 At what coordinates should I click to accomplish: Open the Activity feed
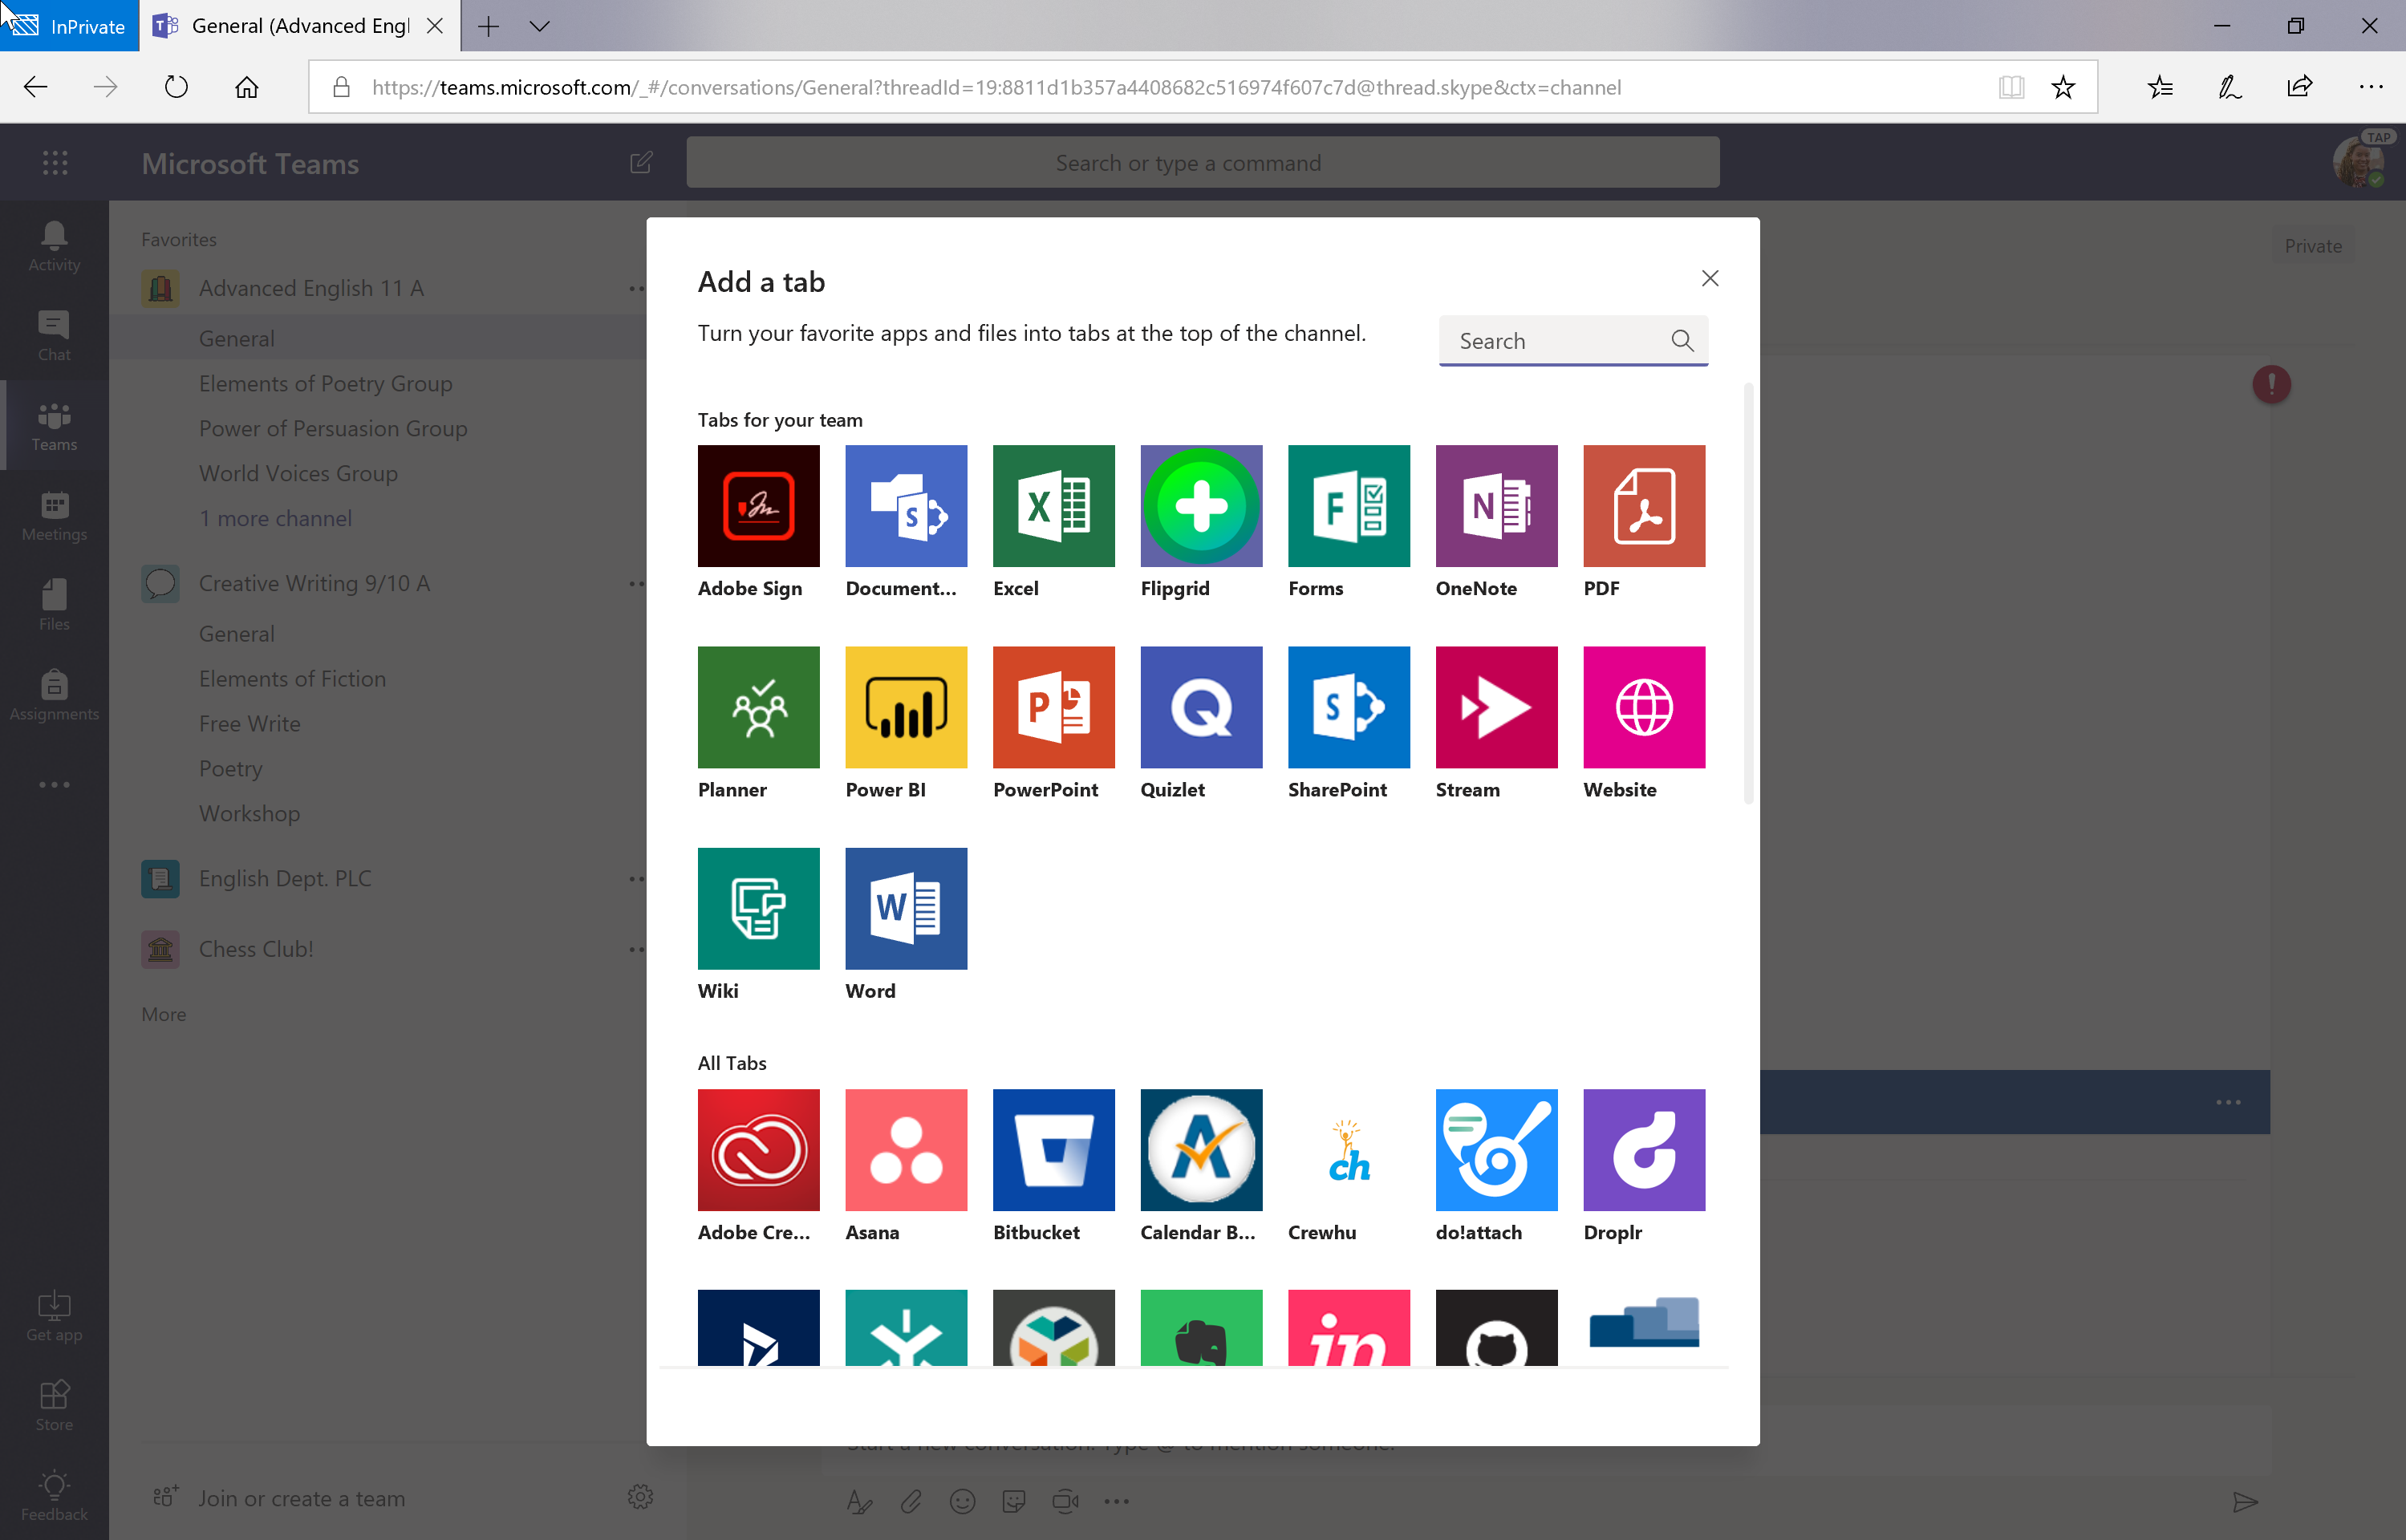click(54, 247)
